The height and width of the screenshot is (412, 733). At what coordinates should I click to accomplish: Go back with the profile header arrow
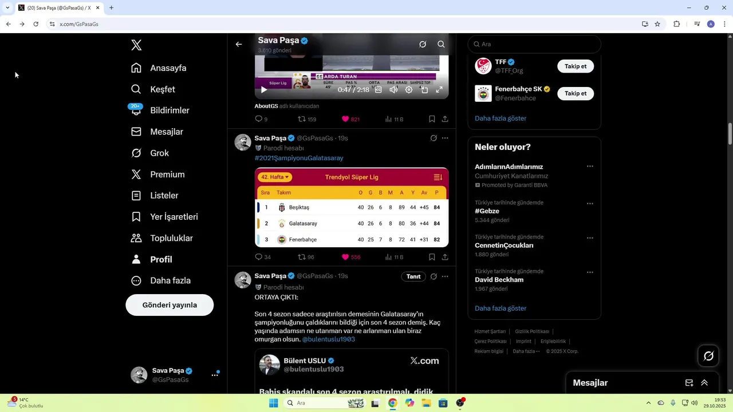click(239, 44)
